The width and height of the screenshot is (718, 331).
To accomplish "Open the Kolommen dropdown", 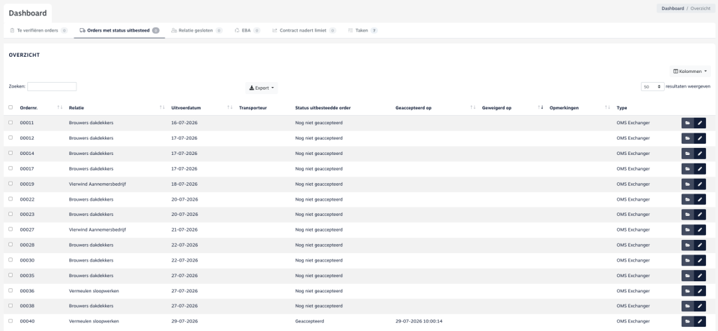I will coord(690,72).
